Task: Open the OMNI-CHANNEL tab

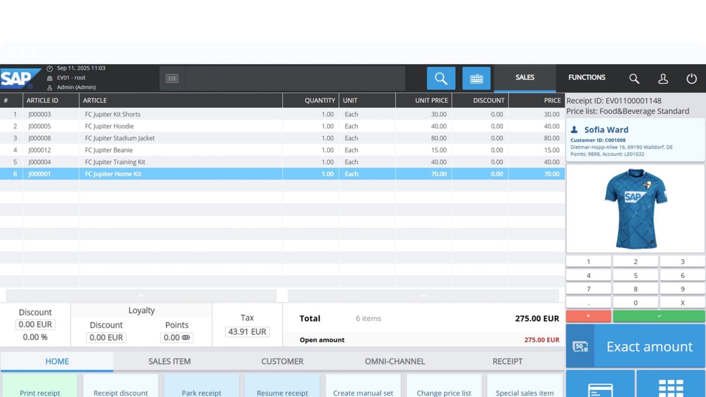Action: [395, 361]
